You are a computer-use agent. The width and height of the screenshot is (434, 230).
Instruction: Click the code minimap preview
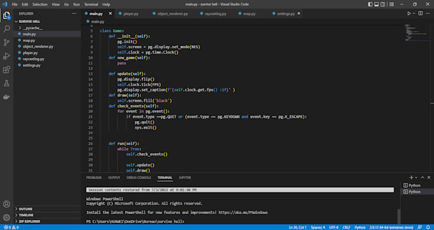pyautogui.click(x=417, y=33)
